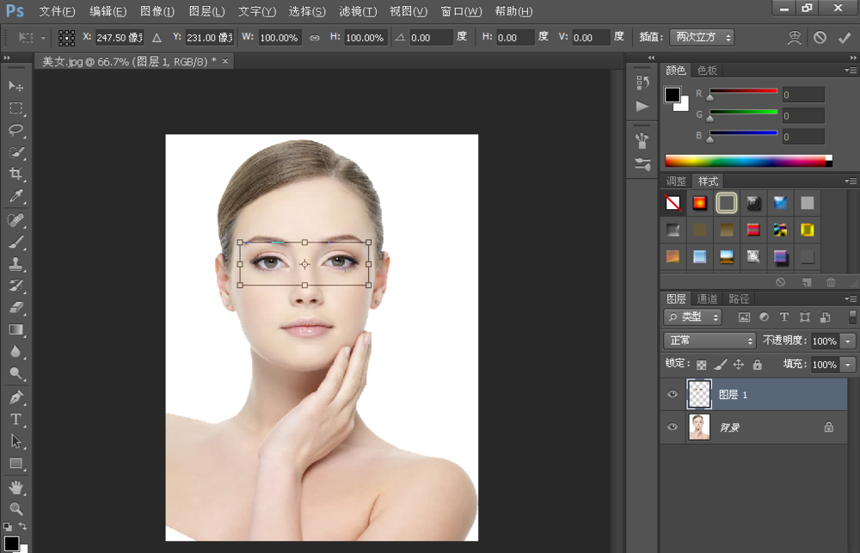Open the 不透明度 opacity dropdown
The width and height of the screenshot is (860, 553).
(x=847, y=340)
